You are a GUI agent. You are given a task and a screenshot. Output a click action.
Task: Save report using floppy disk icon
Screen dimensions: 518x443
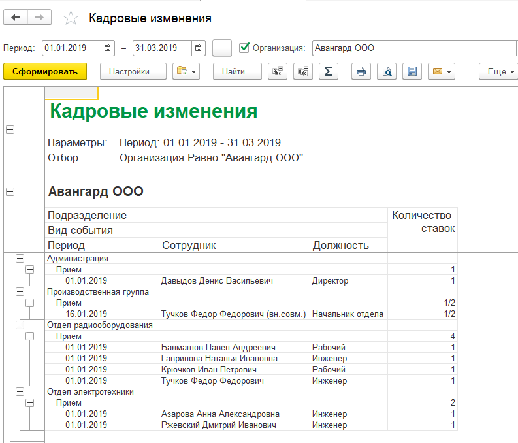412,72
